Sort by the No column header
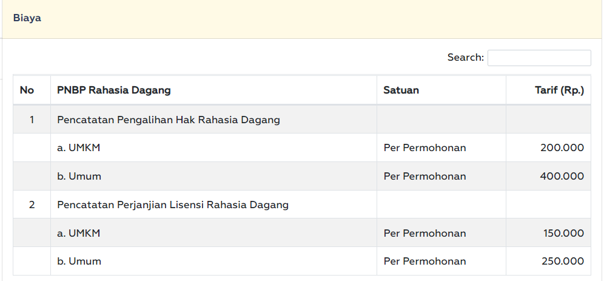604x281 pixels. [x=27, y=90]
